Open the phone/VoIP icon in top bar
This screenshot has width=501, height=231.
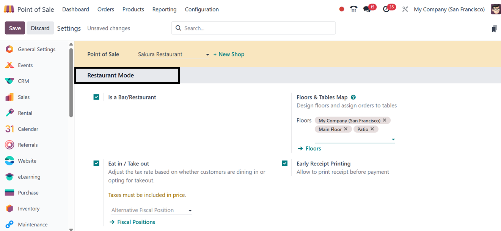(x=354, y=9)
